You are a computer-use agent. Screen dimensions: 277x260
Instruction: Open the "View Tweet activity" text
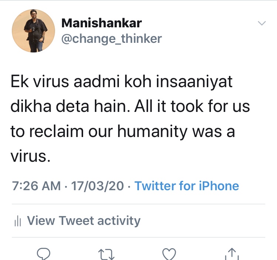[84, 221]
